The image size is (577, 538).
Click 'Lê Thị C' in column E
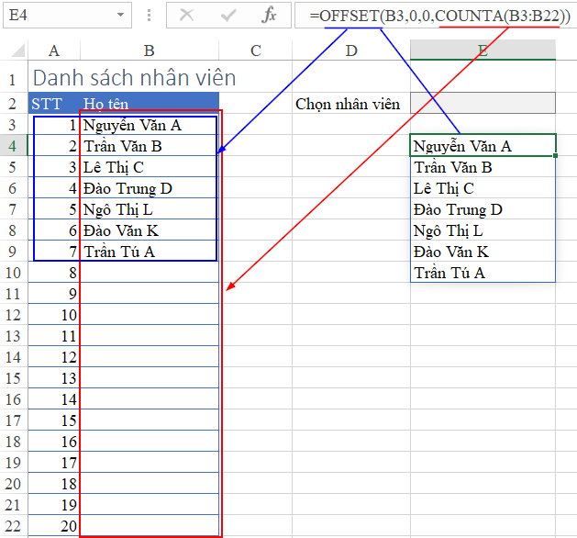483,188
